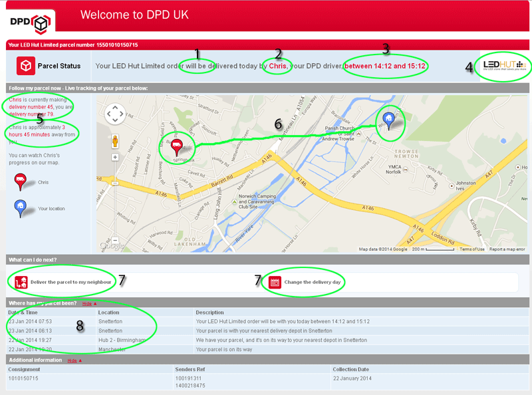Viewport: 532px width, 395px height.
Task: Click the red driver van marker on map
Action: click(x=176, y=148)
